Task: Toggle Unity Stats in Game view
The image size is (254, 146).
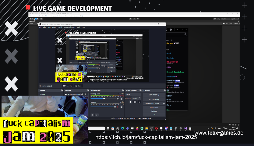Action: click(x=230, y=24)
